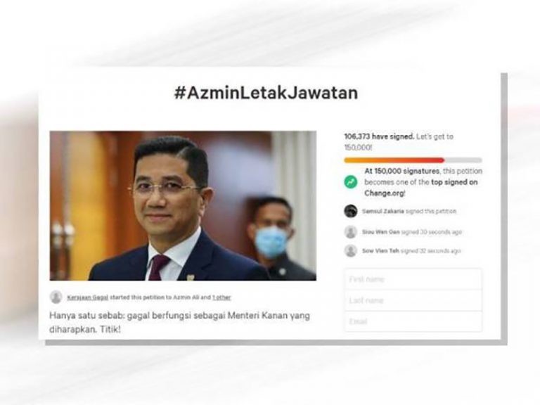540x405 pixels.
Task: Open the Kerajaan Gagal profile link
Action: (x=87, y=297)
